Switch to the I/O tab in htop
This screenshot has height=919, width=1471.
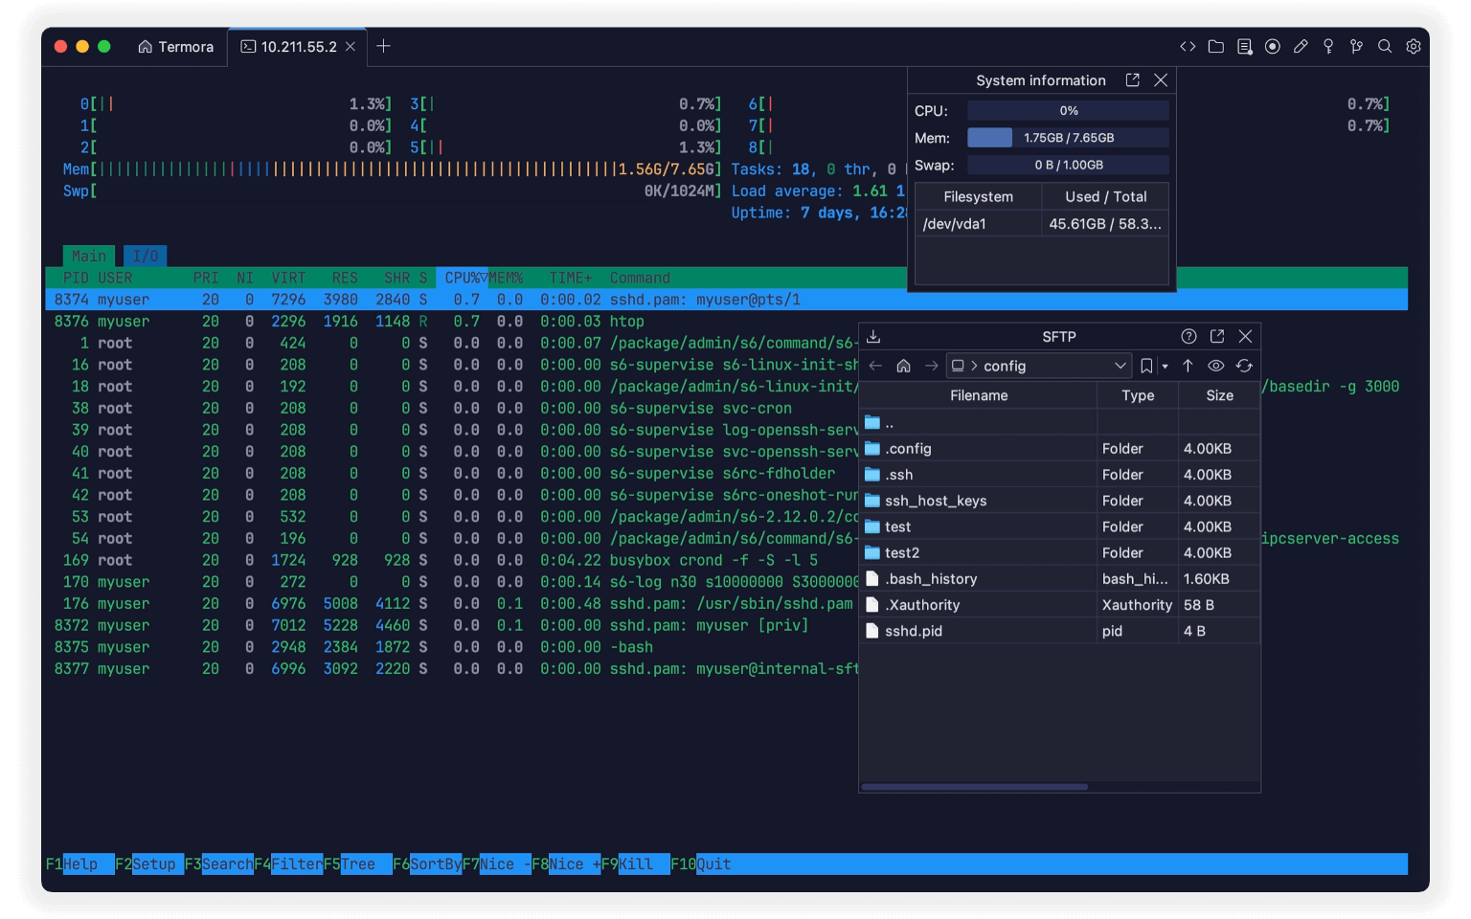pos(145,256)
